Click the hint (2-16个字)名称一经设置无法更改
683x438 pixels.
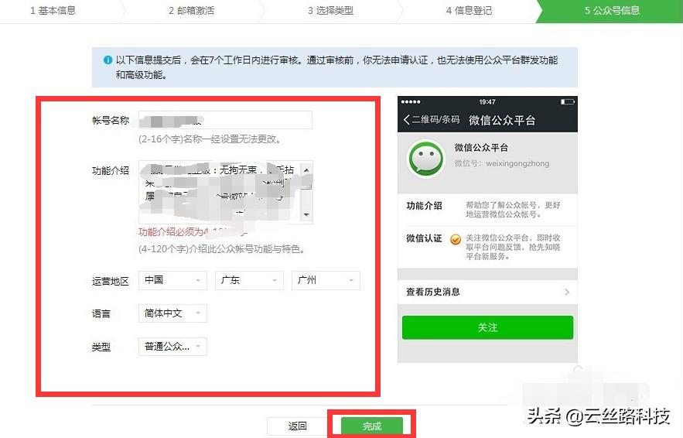coord(210,139)
